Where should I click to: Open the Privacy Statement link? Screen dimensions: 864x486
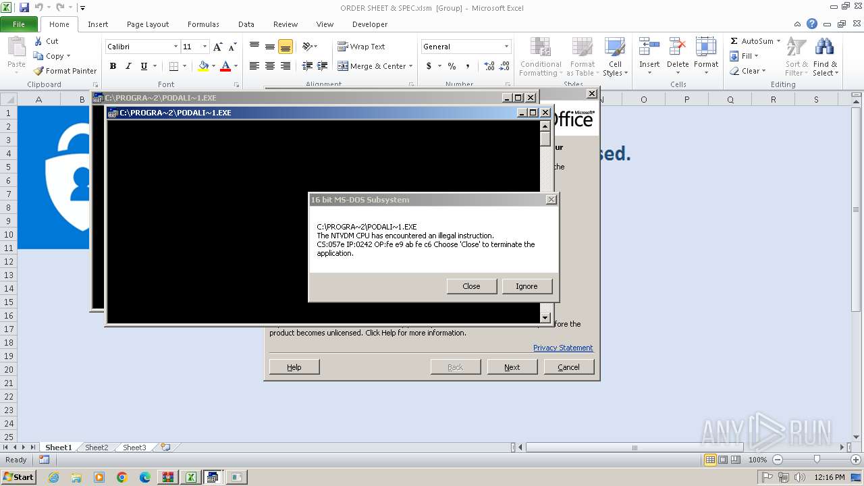point(563,348)
